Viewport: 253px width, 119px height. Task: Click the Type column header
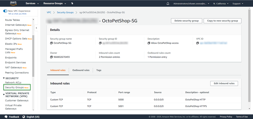point(53,92)
